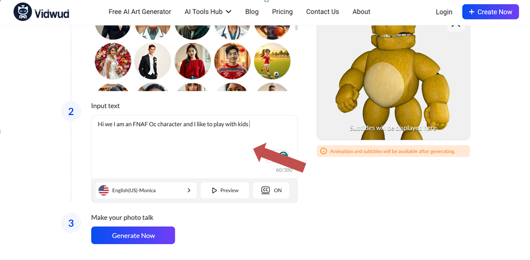Image resolution: width=530 pixels, height=260 pixels.
Task: Click the Preview play triangle icon
Action: pyautogui.click(x=214, y=190)
